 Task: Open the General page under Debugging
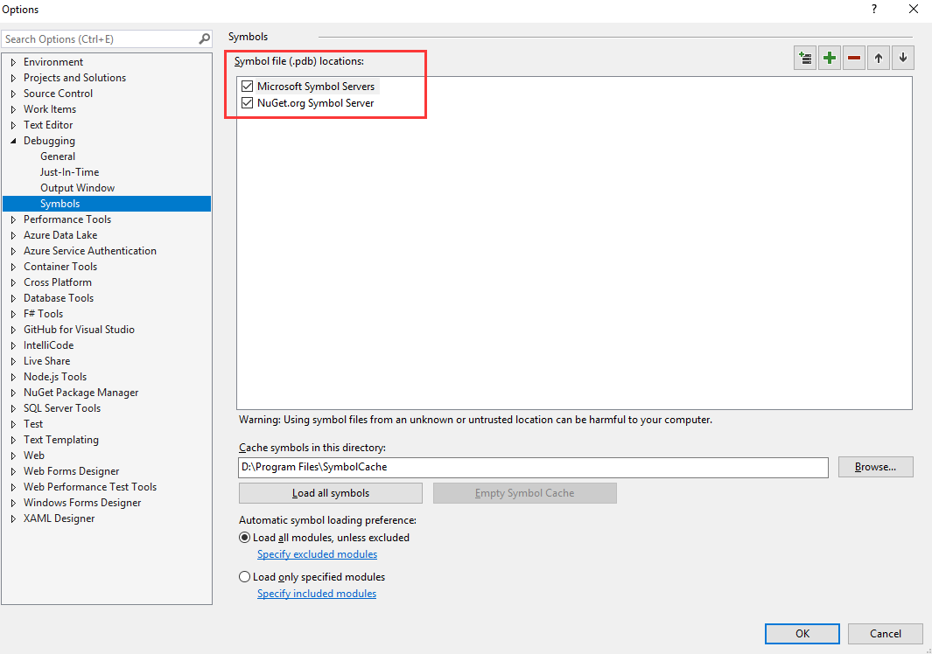coord(58,157)
